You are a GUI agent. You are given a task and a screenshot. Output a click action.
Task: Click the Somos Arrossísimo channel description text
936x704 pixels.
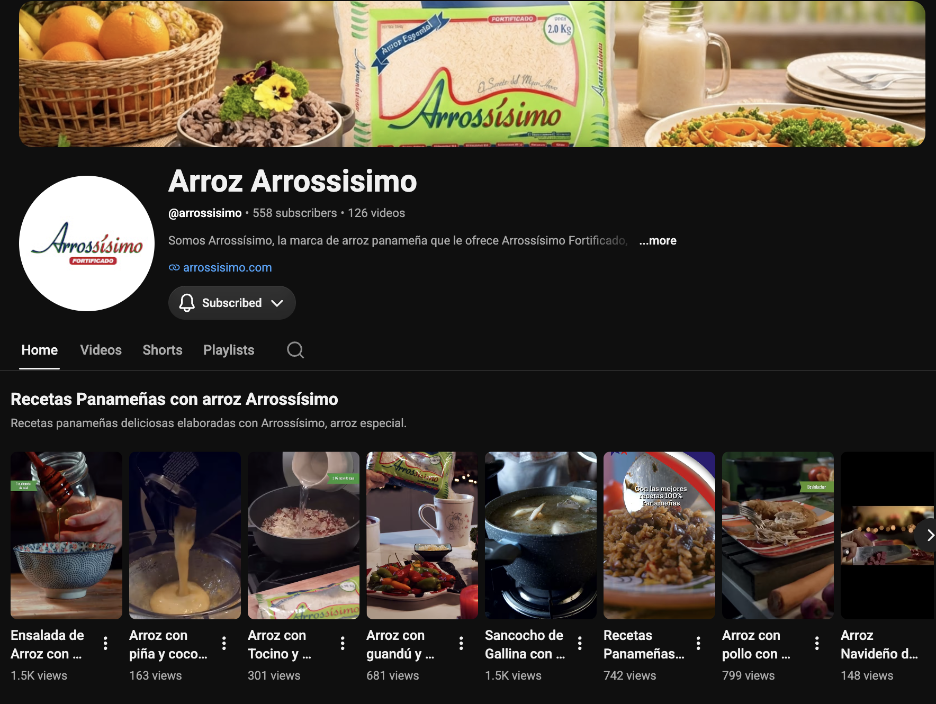[398, 240]
